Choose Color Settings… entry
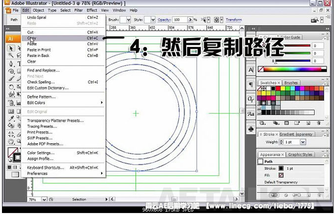This screenshot has width=335, height=214. 63,153
